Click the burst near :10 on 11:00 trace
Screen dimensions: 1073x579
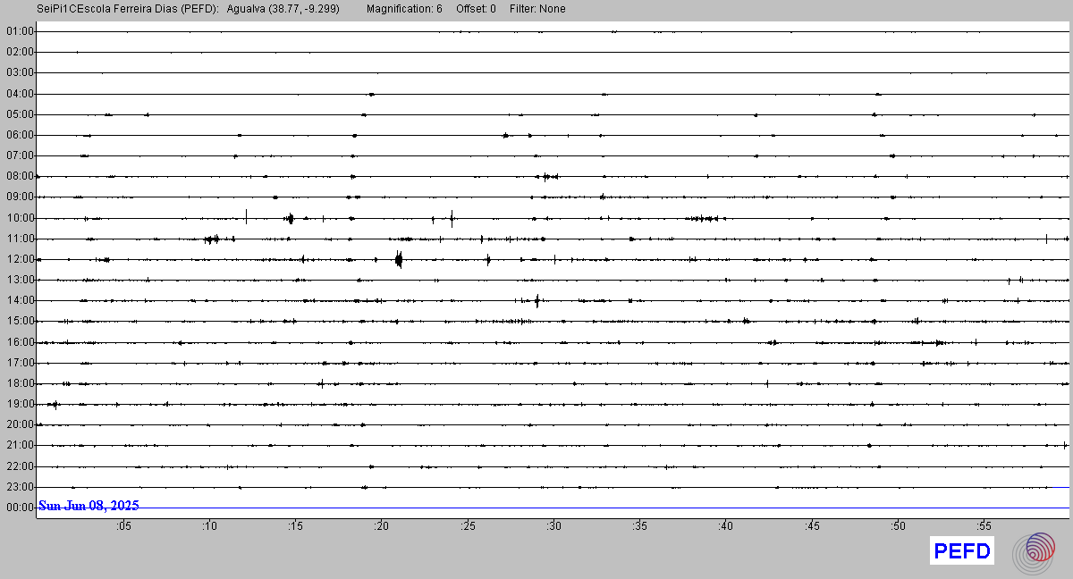212,239
